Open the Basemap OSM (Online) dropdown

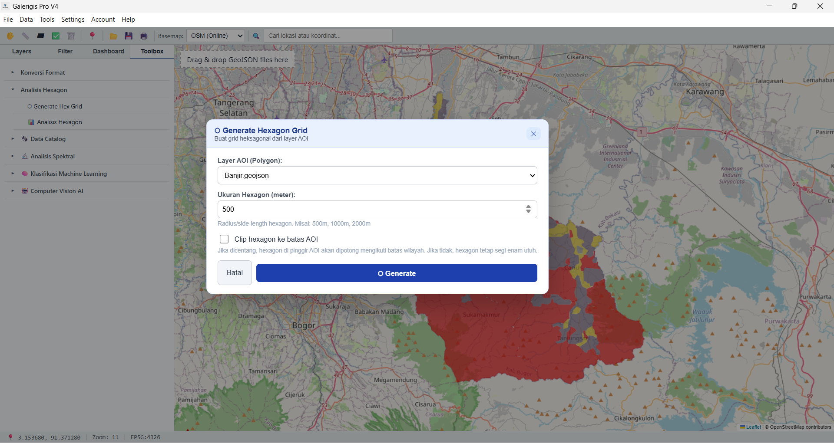tap(215, 36)
